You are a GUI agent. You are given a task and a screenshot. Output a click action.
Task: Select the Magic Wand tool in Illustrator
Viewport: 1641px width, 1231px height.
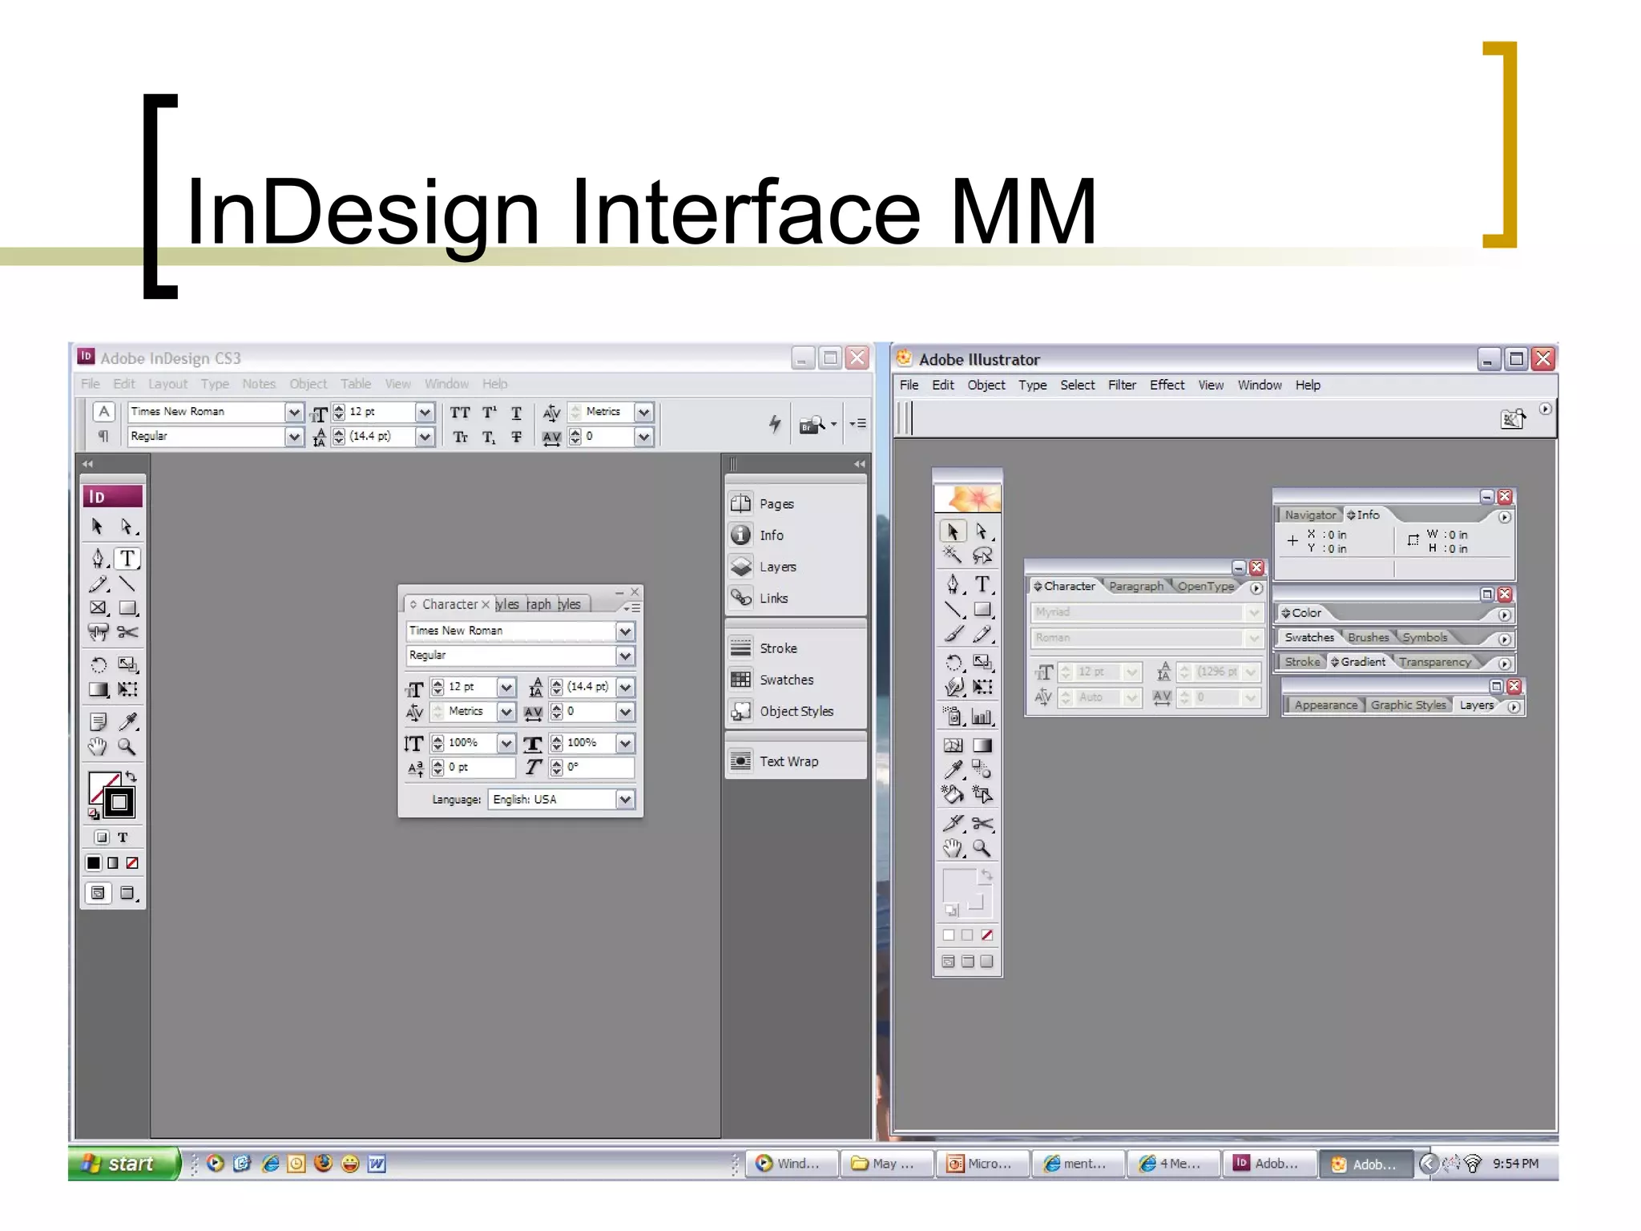pos(952,555)
